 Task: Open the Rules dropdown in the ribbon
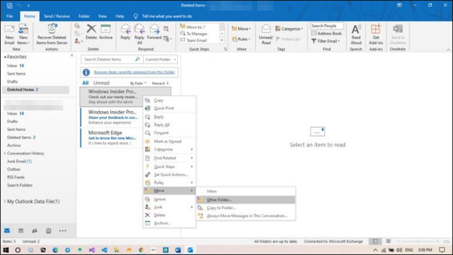pos(241,39)
